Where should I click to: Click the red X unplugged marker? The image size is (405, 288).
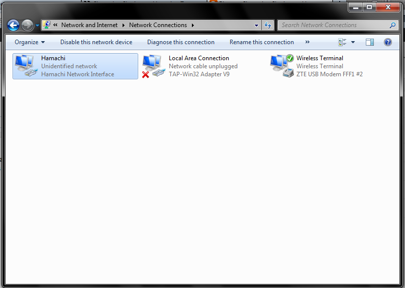pos(146,75)
